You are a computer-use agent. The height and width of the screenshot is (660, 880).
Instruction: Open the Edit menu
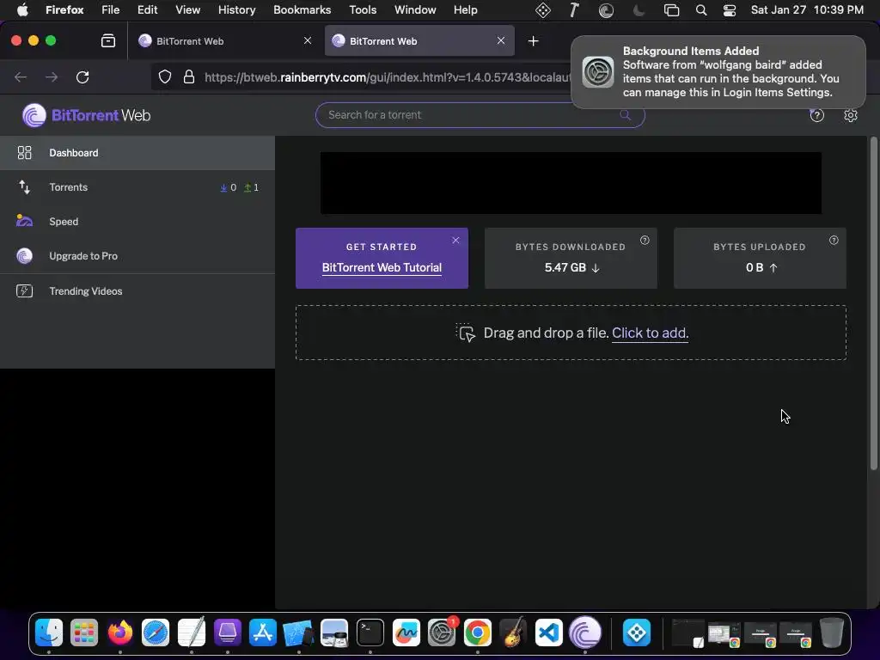point(147,10)
